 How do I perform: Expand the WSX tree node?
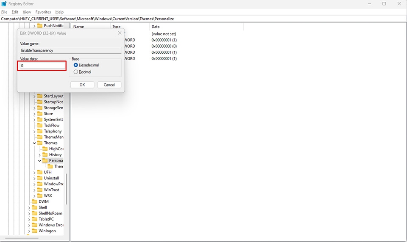pyautogui.click(x=34, y=196)
